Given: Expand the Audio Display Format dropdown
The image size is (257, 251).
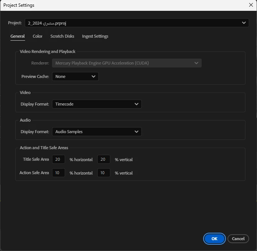Looking at the screenshot, I should click(97, 132).
